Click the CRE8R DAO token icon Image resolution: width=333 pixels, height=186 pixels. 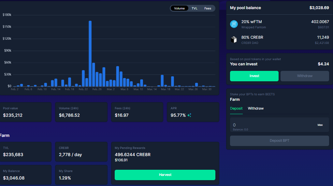[234, 40]
